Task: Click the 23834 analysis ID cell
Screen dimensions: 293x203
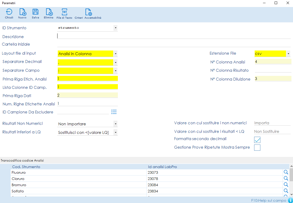Action: click(x=215, y=191)
